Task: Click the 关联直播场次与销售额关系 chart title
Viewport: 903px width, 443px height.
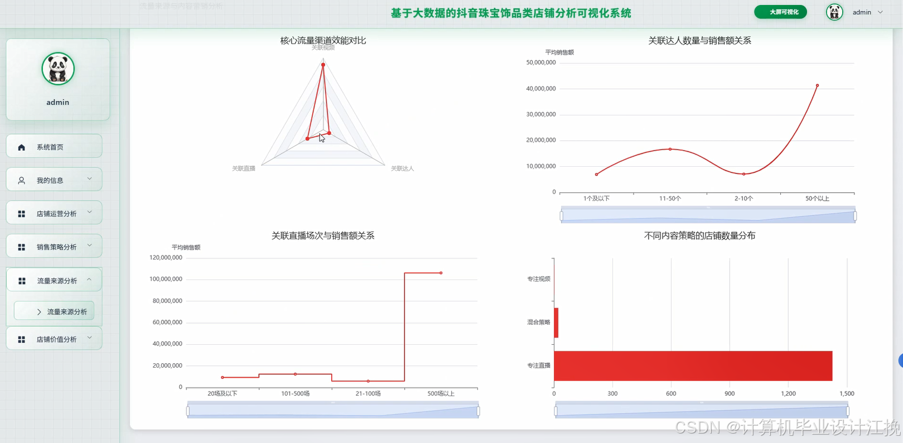Action: 323,235
